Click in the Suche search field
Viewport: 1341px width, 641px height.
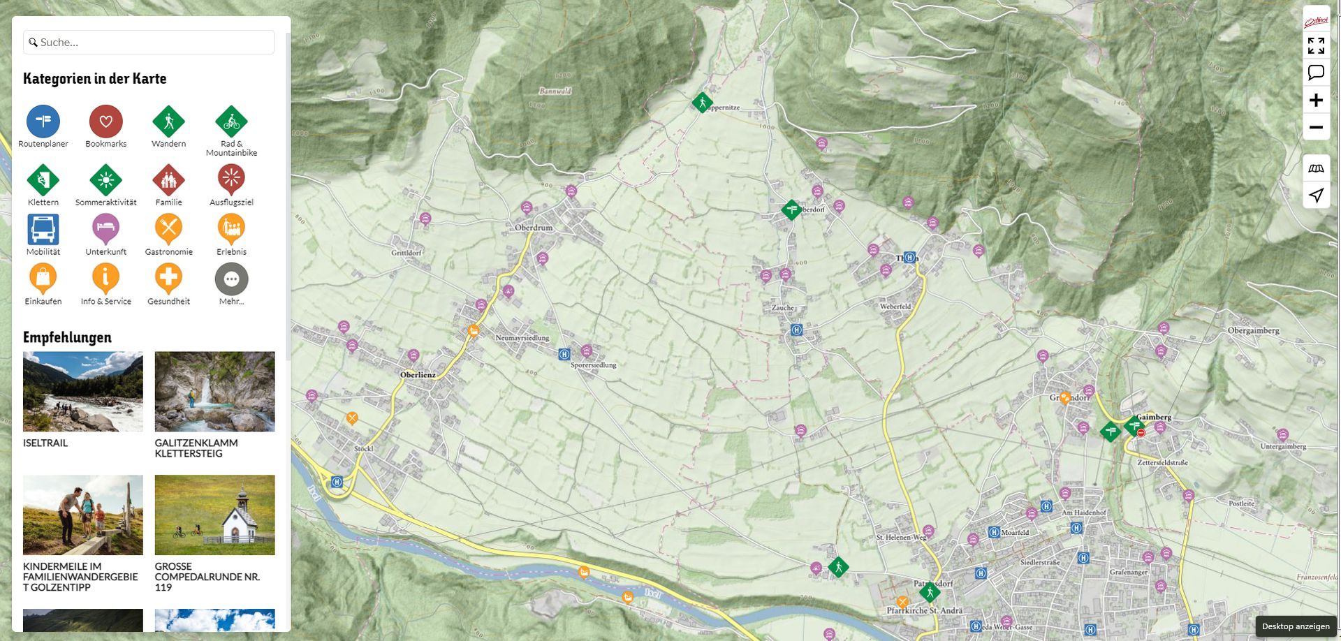point(149,42)
